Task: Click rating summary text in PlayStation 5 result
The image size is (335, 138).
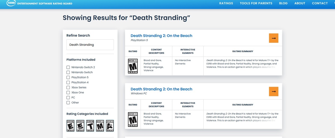Action: [242, 64]
